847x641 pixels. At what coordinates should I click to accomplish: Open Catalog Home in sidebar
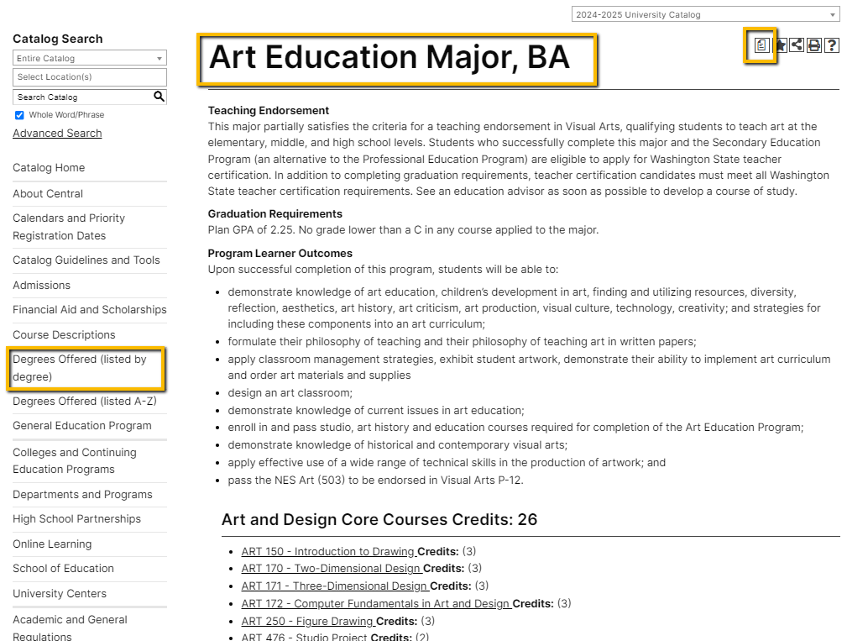[49, 168]
